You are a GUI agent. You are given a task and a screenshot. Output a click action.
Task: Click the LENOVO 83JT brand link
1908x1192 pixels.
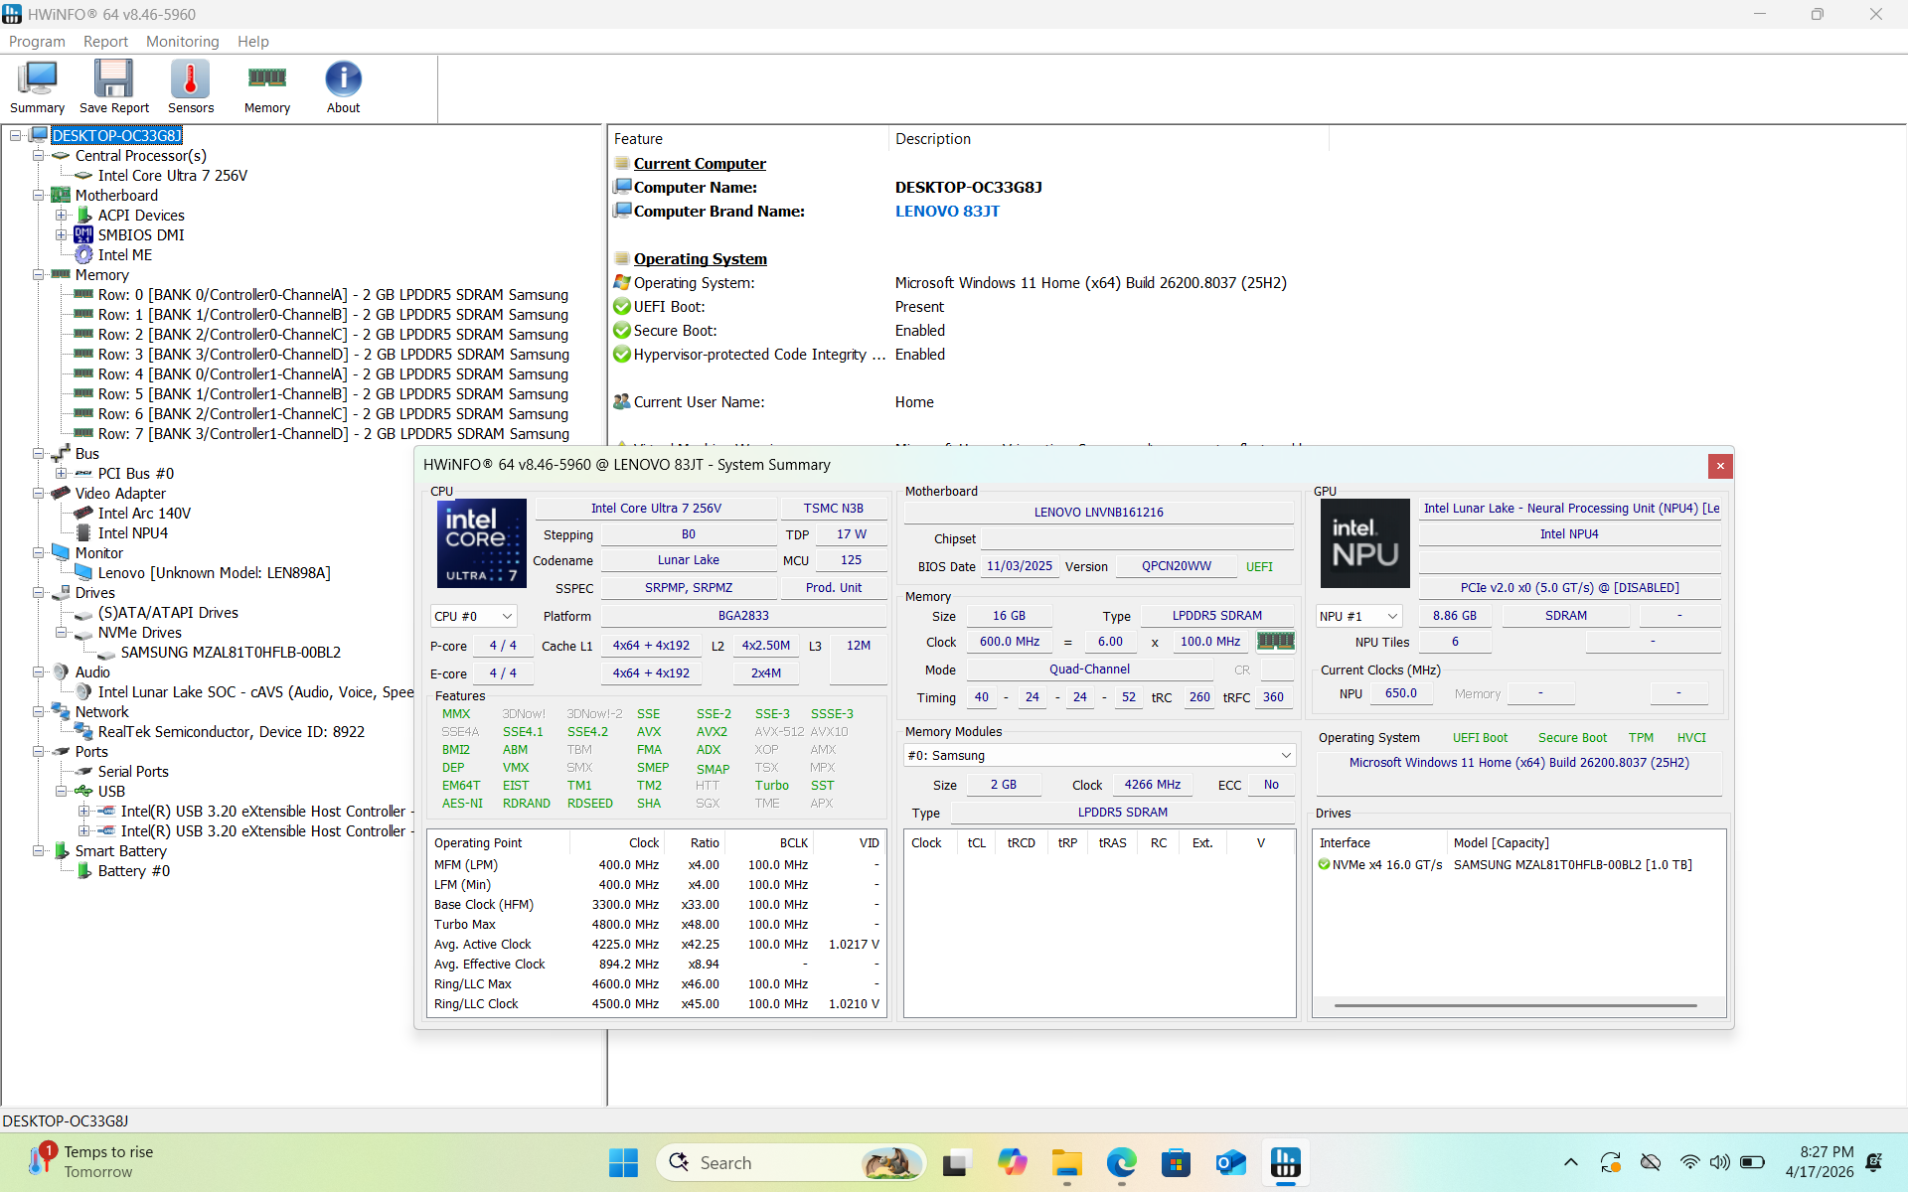(x=947, y=212)
